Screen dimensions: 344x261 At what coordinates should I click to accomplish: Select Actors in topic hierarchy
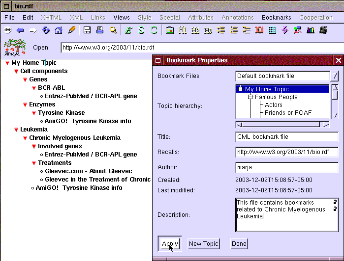(273, 105)
